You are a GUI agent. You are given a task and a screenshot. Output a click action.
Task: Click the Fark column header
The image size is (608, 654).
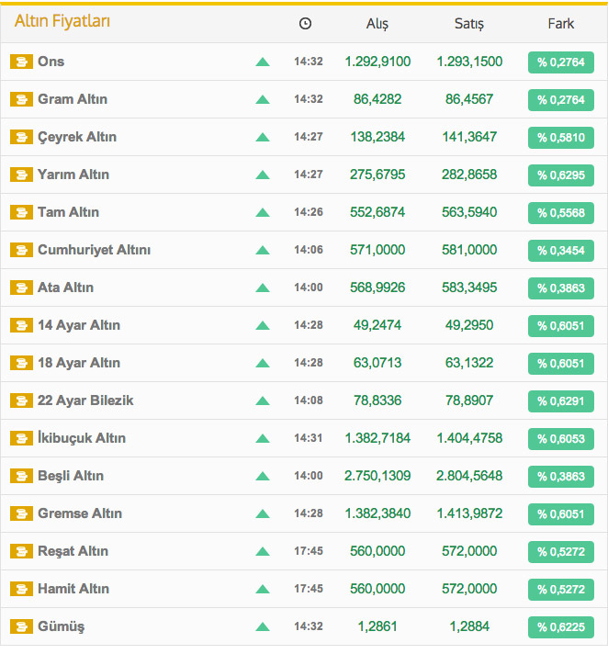pos(561,23)
